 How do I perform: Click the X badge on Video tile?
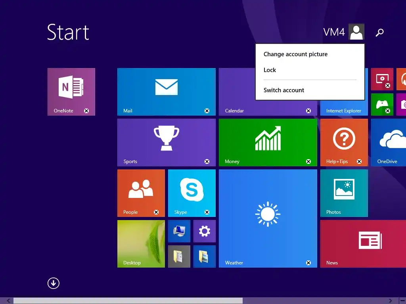pyautogui.click(x=388, y=85)
